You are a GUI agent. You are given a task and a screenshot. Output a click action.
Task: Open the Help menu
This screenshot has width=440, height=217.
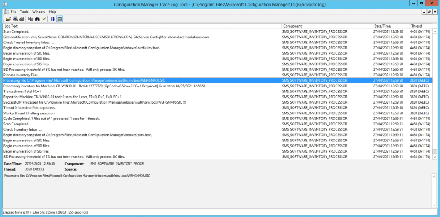52,12
